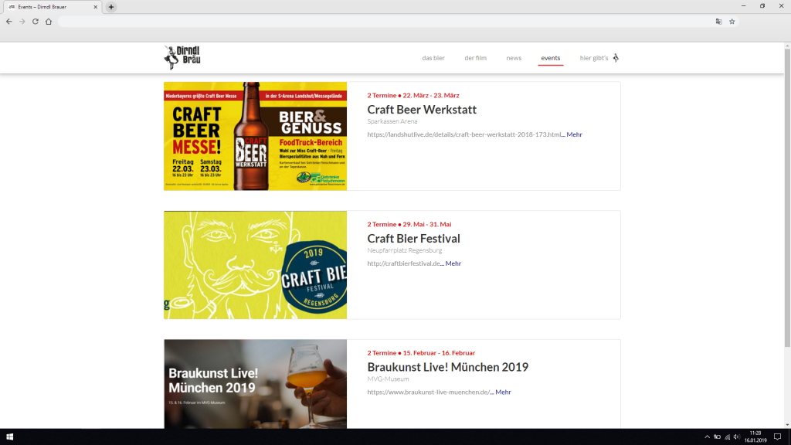Click the page vertical scrollbar thumb
The width and height of the screenshot is (791, 445).
pyautogui.click(x=787, y=198)
